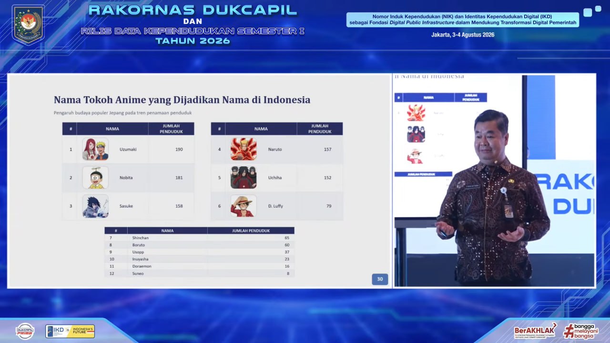Click the presenter in the camera feed
610x343 pixels.
click(493, 198)
